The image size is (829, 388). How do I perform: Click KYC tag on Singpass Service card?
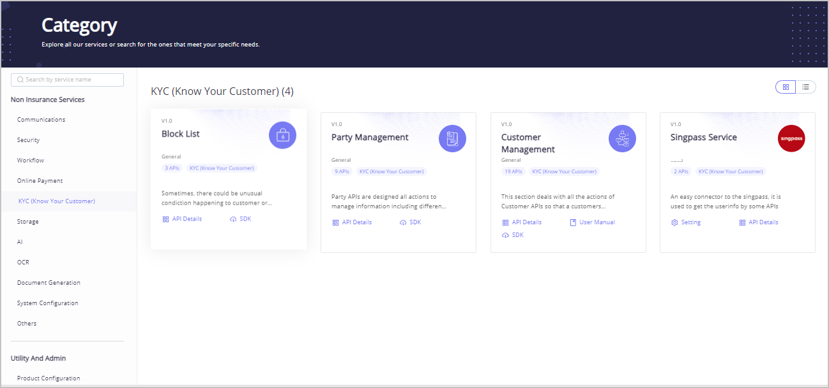pos(731,172)
